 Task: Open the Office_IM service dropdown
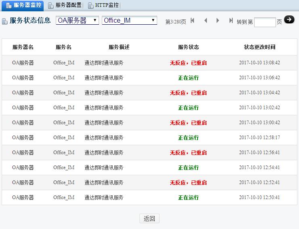point(129,21)
